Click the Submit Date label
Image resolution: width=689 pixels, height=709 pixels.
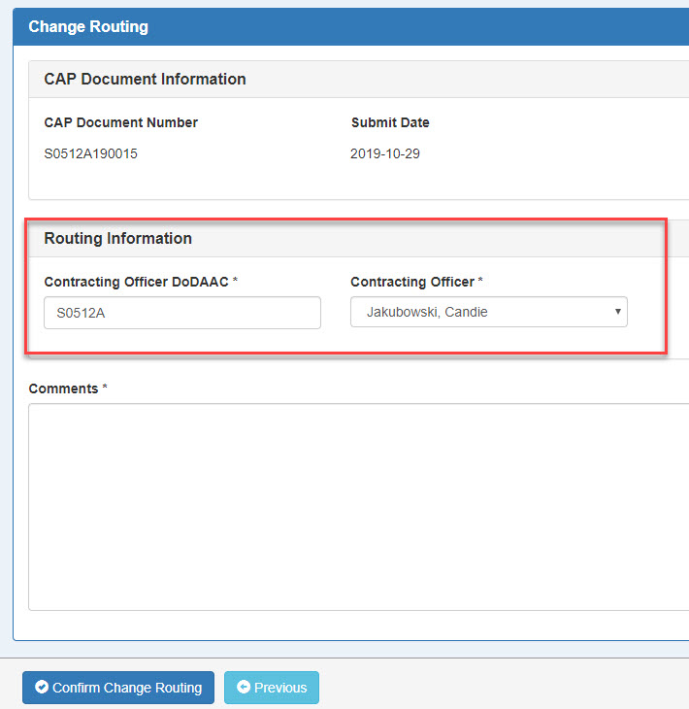coord(390,123)
